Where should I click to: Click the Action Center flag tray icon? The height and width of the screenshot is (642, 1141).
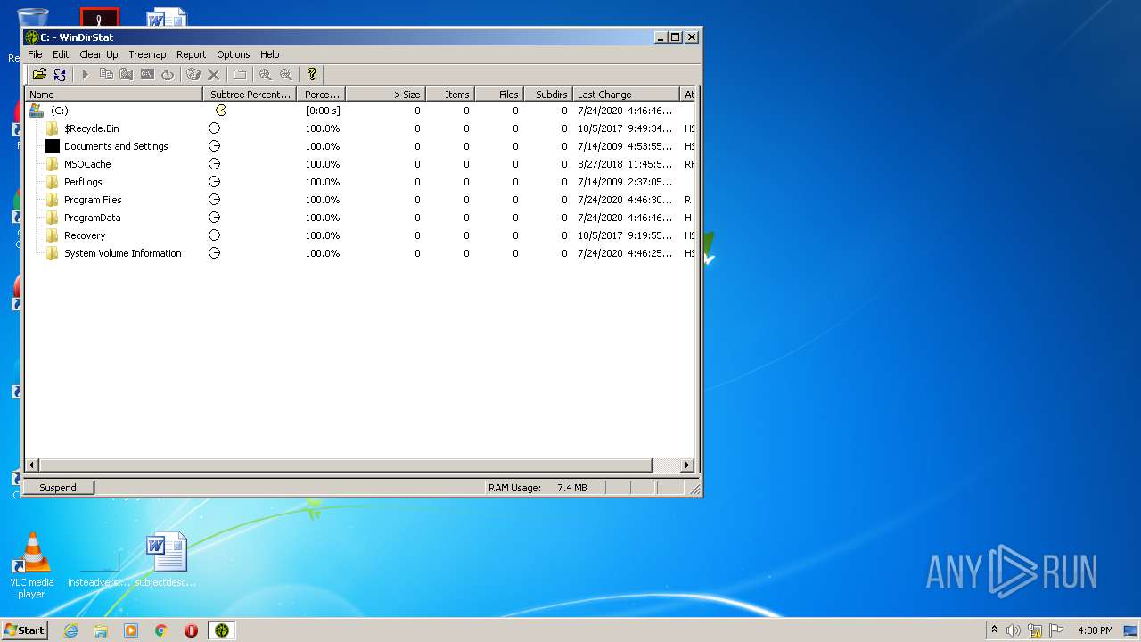pyautogui.click(x=1056, y=630)
